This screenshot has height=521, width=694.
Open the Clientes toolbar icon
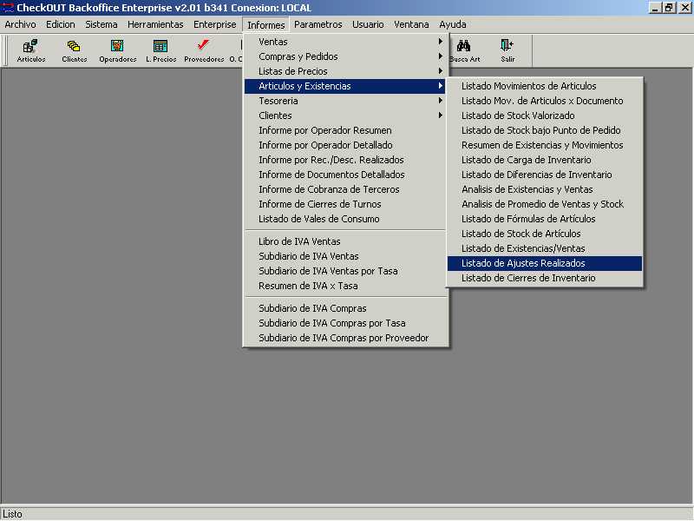tap(74, 51)
